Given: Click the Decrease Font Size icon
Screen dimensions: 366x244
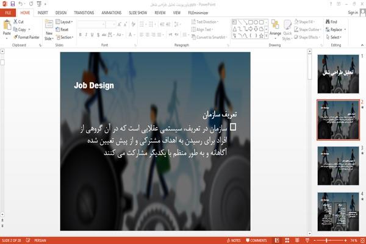Looking at the screenshot, I should click(x=126, y=24).
